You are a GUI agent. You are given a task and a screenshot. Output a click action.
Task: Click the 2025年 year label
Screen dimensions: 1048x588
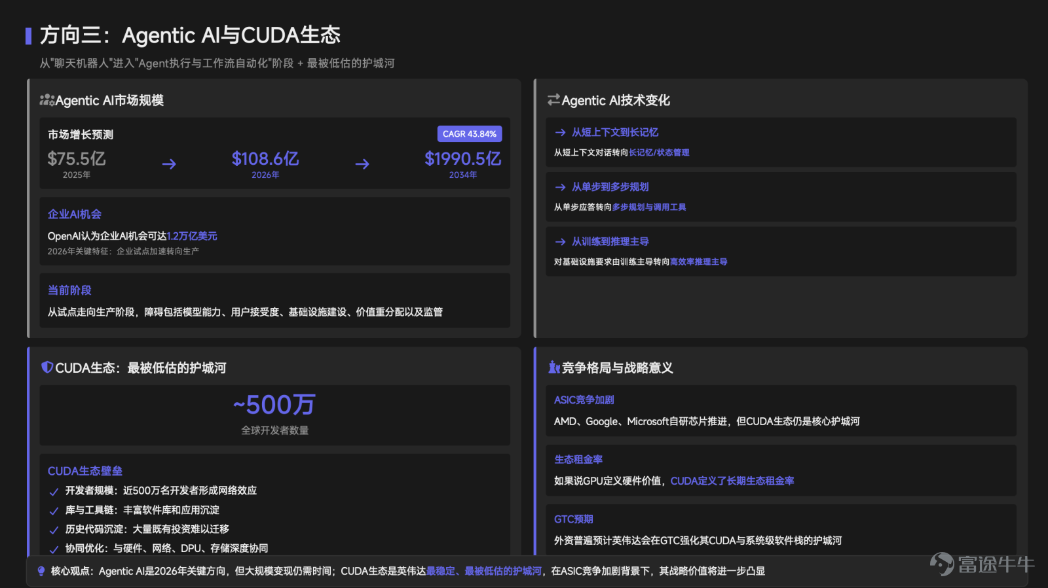click(x=77, y=175)
